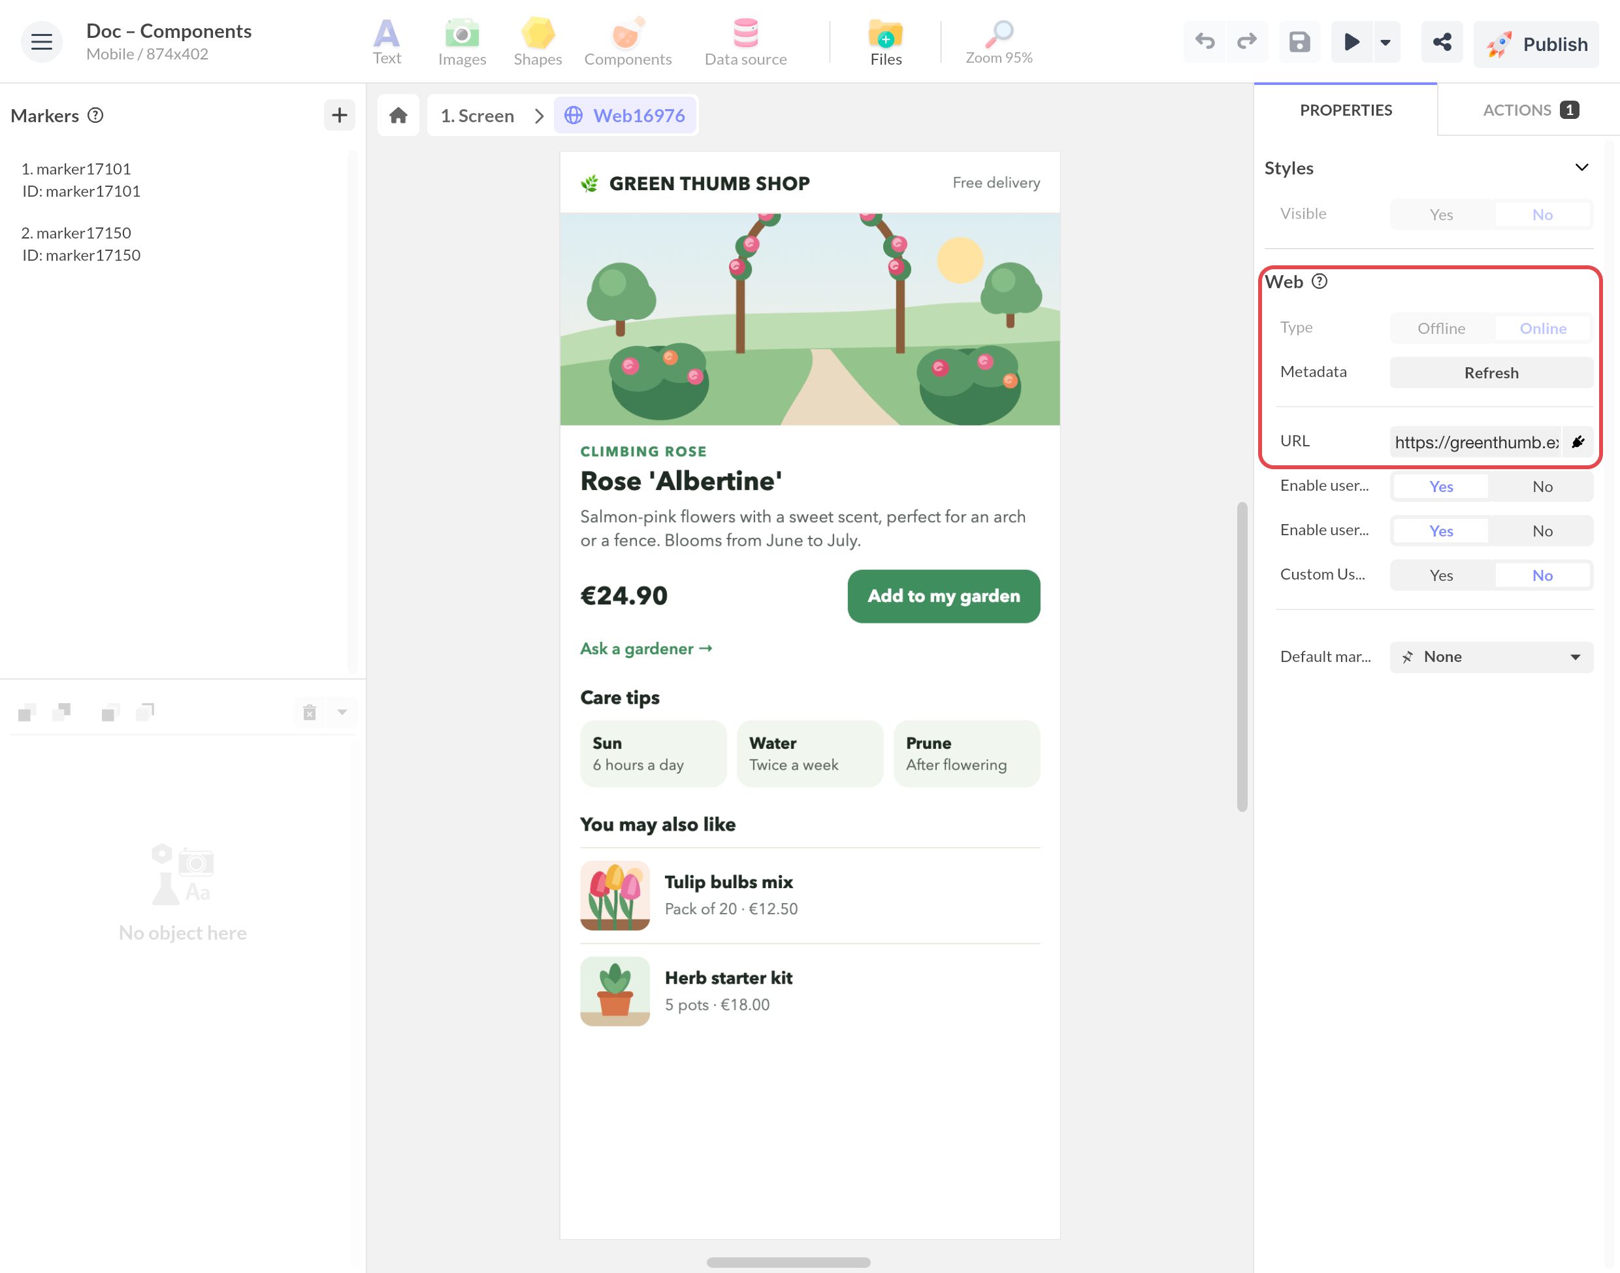Click the Metadata Refresh button
The height and width of the screenshot is (1273, 1620).
(1491, 372)
